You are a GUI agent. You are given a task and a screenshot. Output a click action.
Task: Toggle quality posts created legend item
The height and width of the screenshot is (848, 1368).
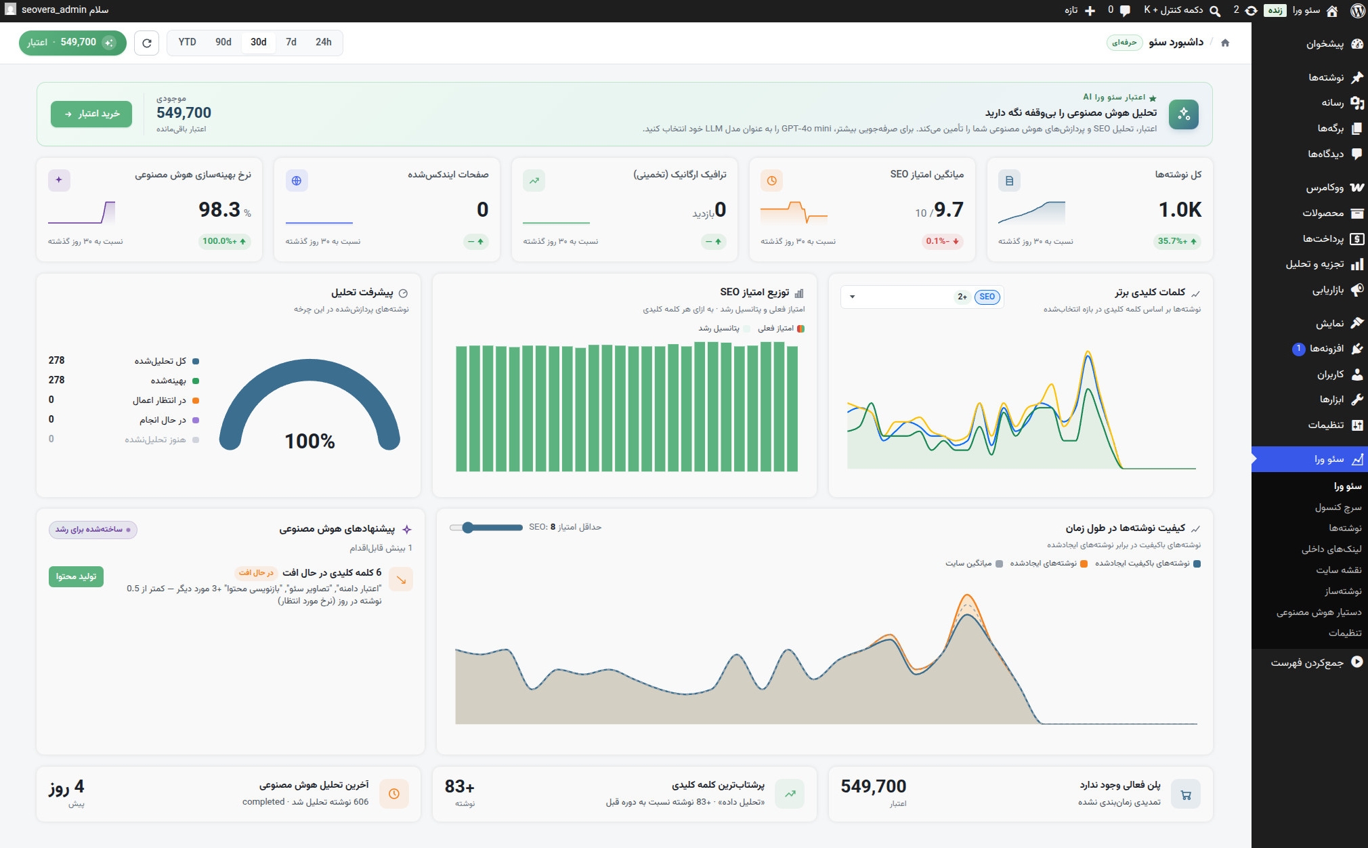(1148, 564)
